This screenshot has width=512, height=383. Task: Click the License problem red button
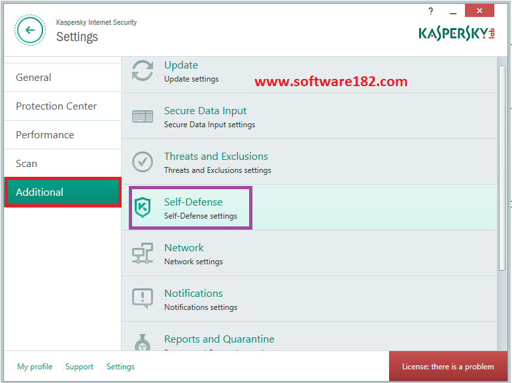[448, 367]
